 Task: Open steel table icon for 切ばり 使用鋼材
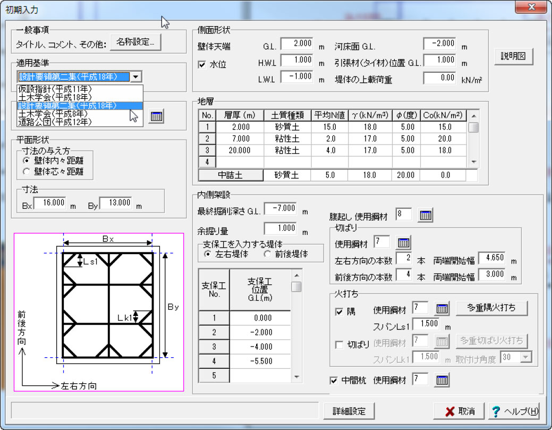404,243
